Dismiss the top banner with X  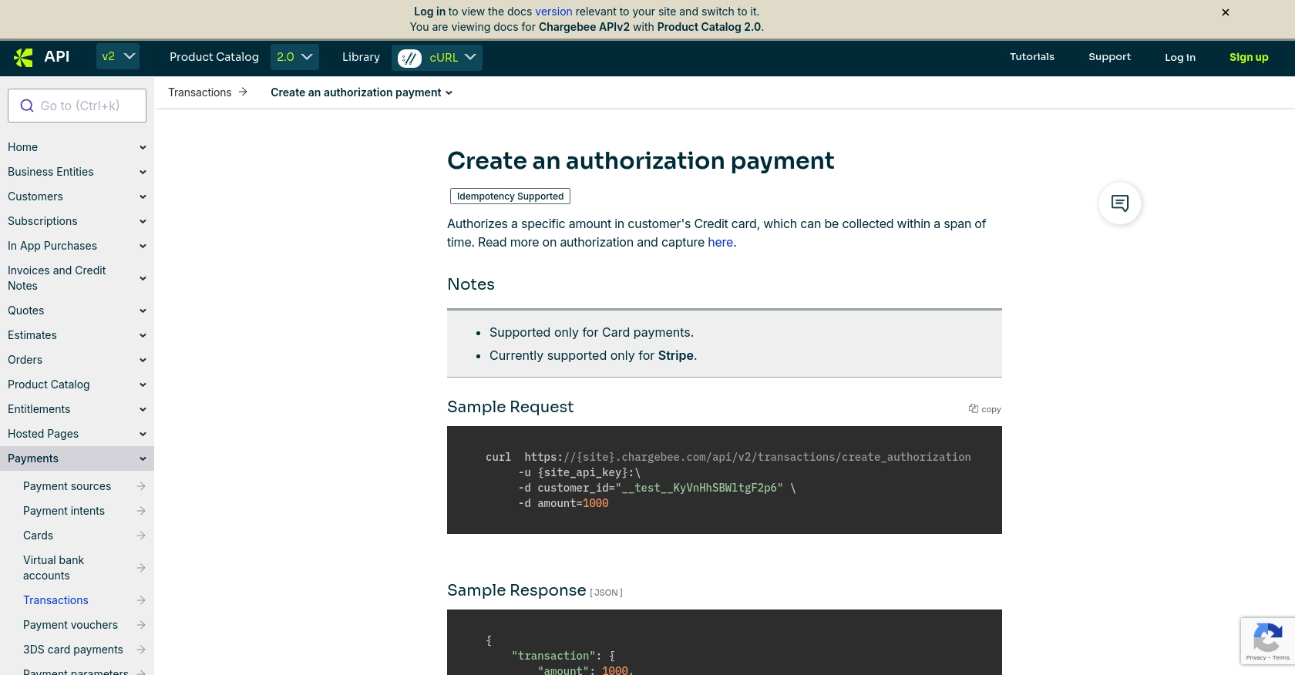click(1226, 12)
